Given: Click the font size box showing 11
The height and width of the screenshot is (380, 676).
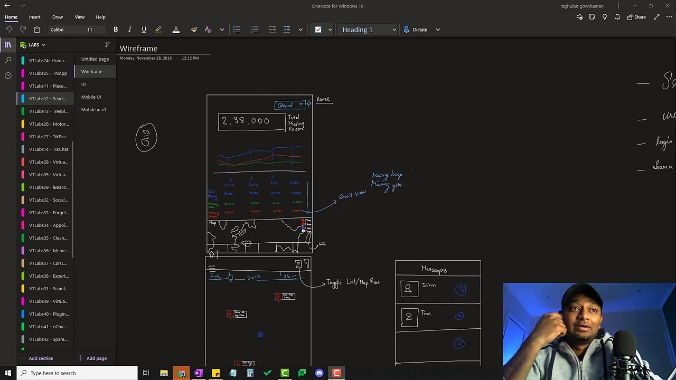Looking at the screenshot, I should click(95, 30).
